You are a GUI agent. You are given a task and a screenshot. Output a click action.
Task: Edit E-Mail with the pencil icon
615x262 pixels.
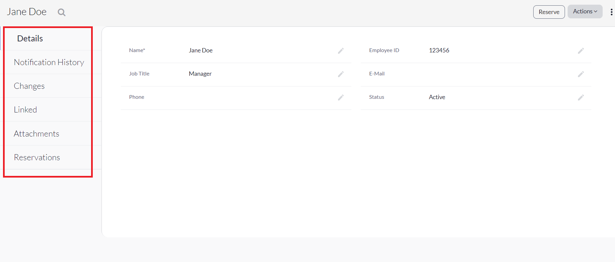581,74
